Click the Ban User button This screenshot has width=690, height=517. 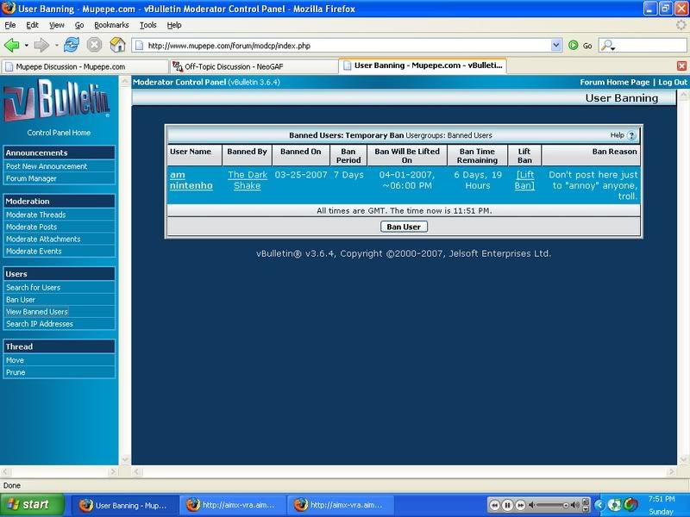[404, 227]
